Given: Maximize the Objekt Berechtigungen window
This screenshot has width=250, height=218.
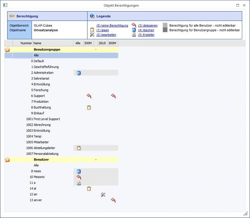Looking at the screenshot, I should point(238,5).
